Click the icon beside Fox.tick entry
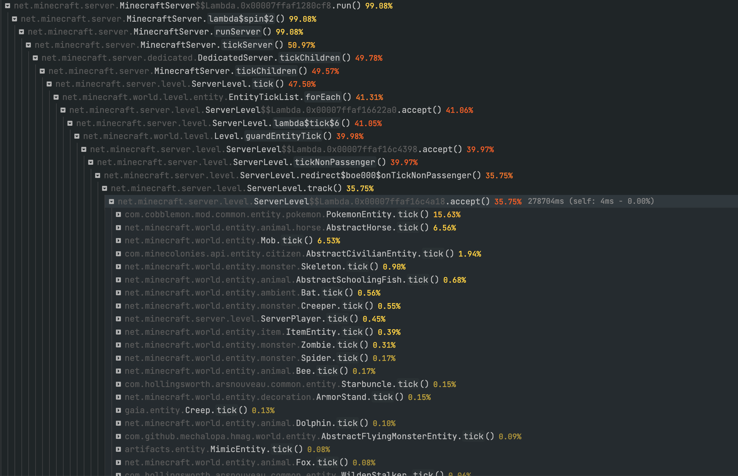The width and height of the screenshot is (738, 476). coord(119,462)
